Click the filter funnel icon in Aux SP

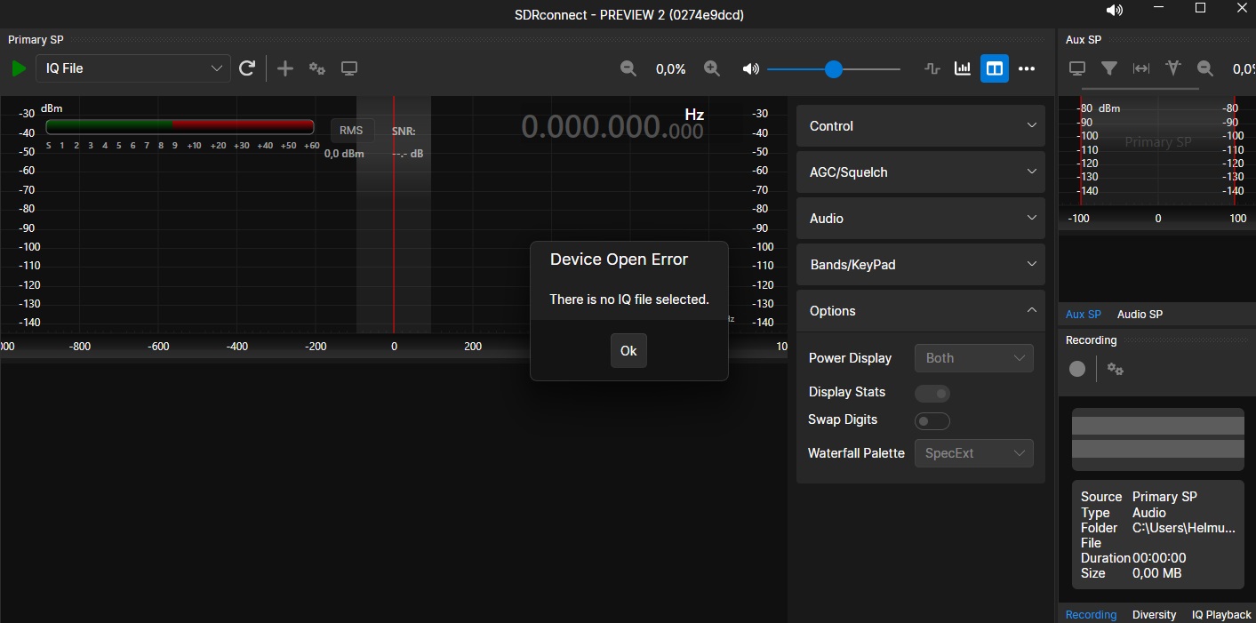click(1109, 68)
